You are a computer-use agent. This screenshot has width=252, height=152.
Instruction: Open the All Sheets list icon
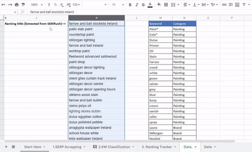[x=13, y=147]
